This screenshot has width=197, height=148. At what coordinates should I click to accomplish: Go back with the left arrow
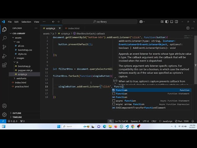click(53, 22)
